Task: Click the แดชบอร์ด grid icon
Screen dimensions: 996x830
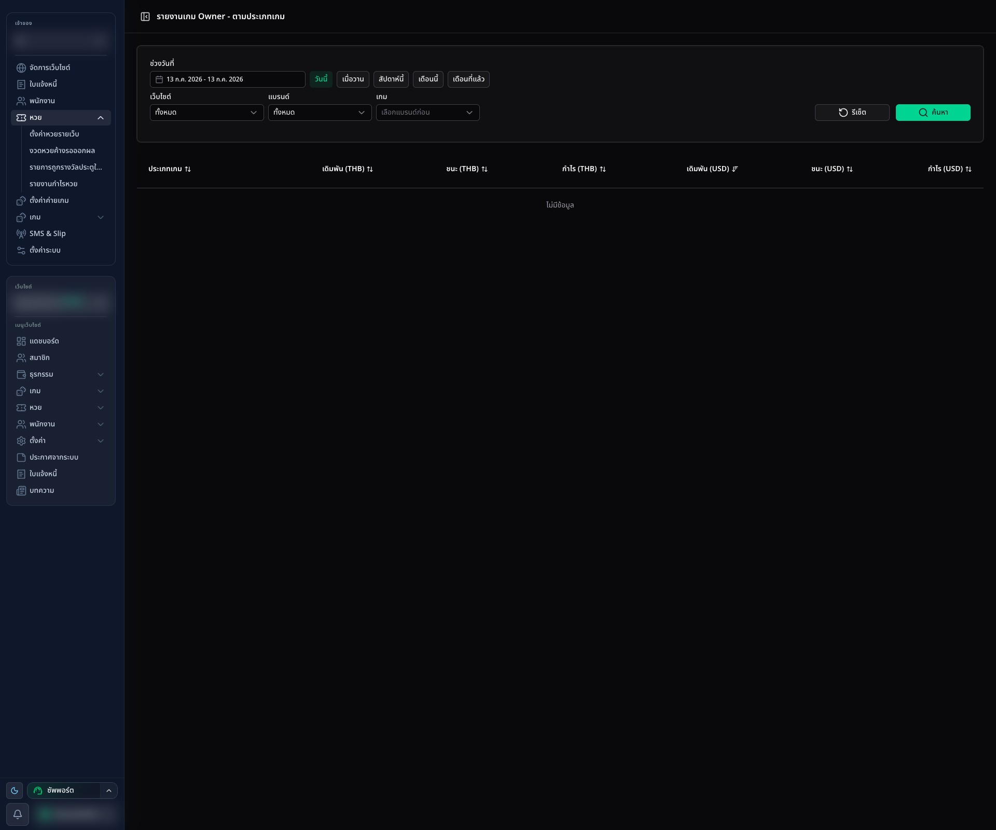Action: 21,341
